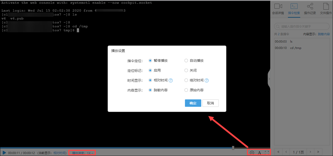Open the 会话详情 video camera tab icon
The image size is (333, 156).
(278, 6)
